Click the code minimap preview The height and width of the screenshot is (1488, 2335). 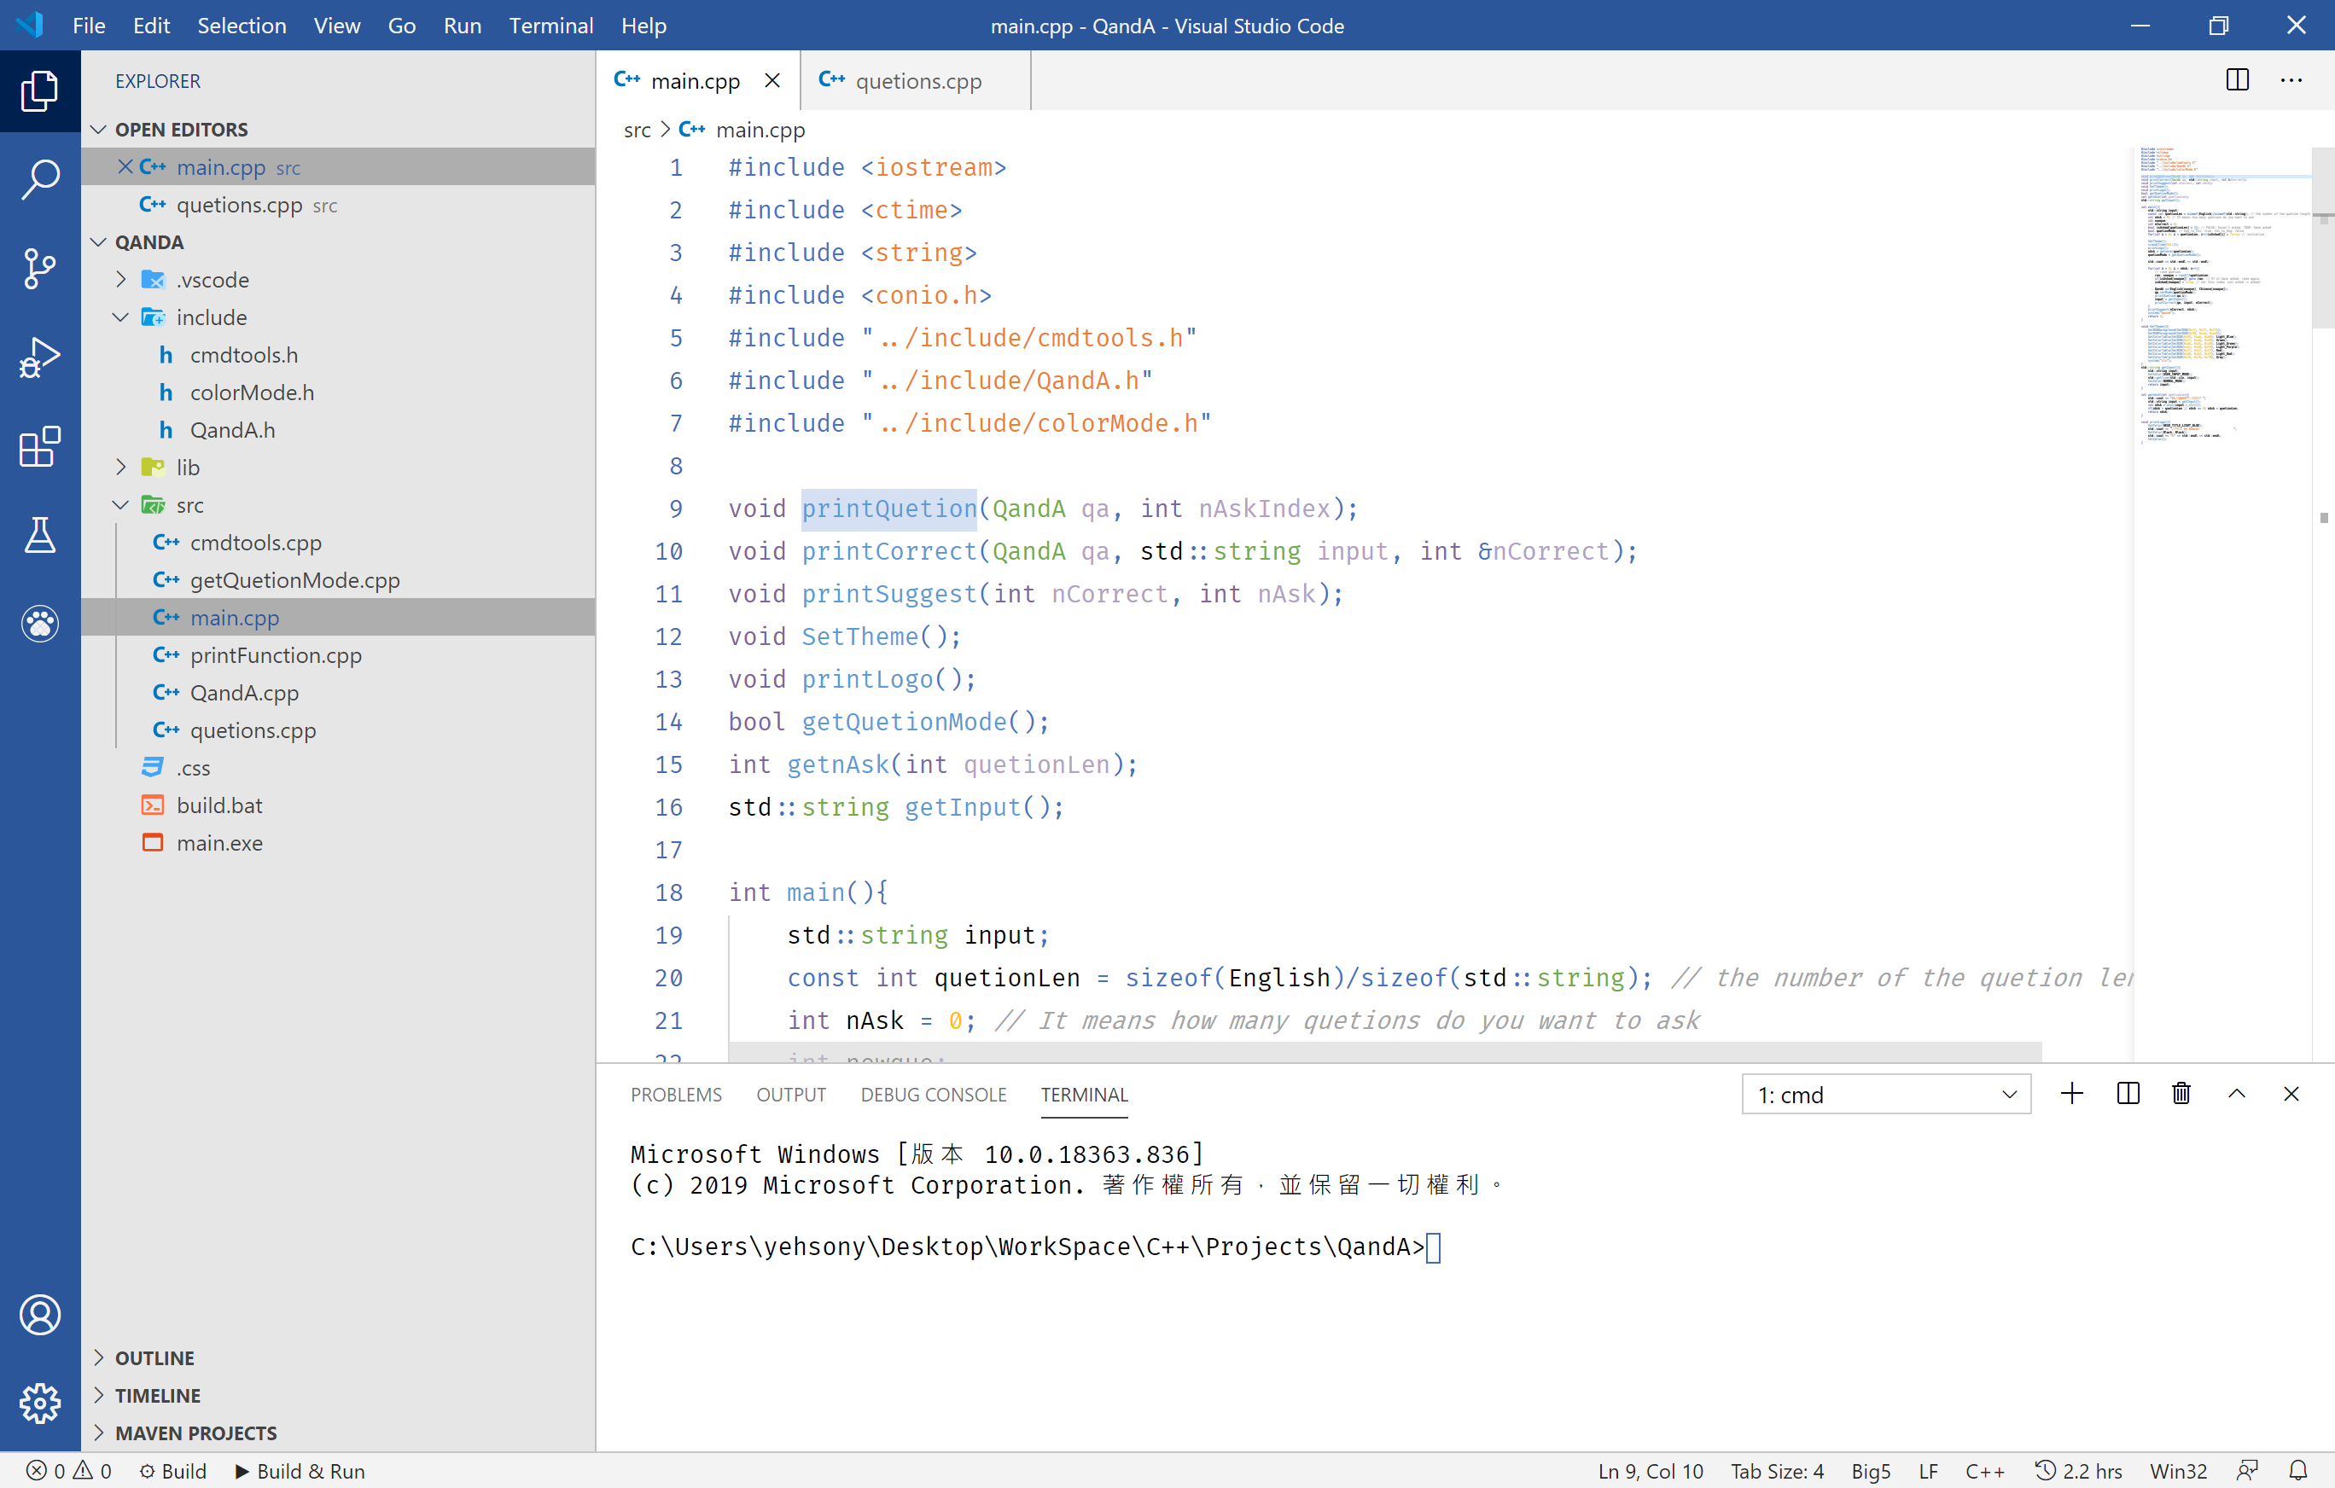tap(2221, 291)
